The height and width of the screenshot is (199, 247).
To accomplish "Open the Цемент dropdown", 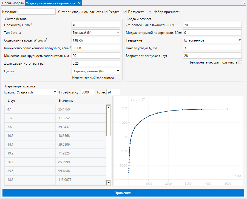I will (x=96, y=71).
